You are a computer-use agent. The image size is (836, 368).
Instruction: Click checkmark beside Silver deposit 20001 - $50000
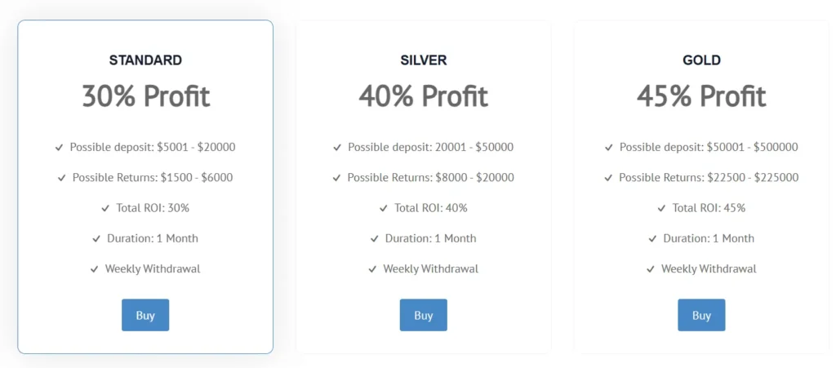click(337, 148)
